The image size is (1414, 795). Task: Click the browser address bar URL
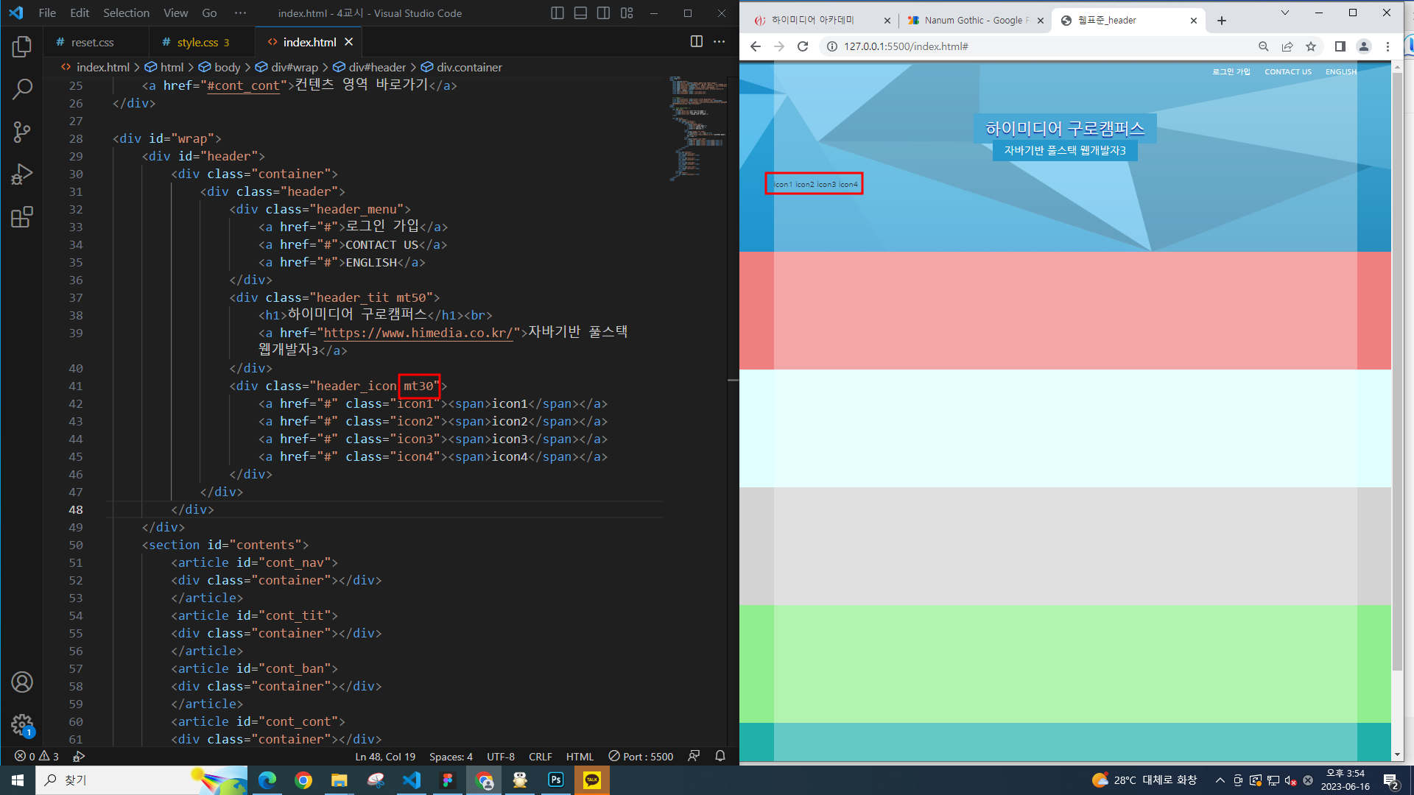pos(906,46)
